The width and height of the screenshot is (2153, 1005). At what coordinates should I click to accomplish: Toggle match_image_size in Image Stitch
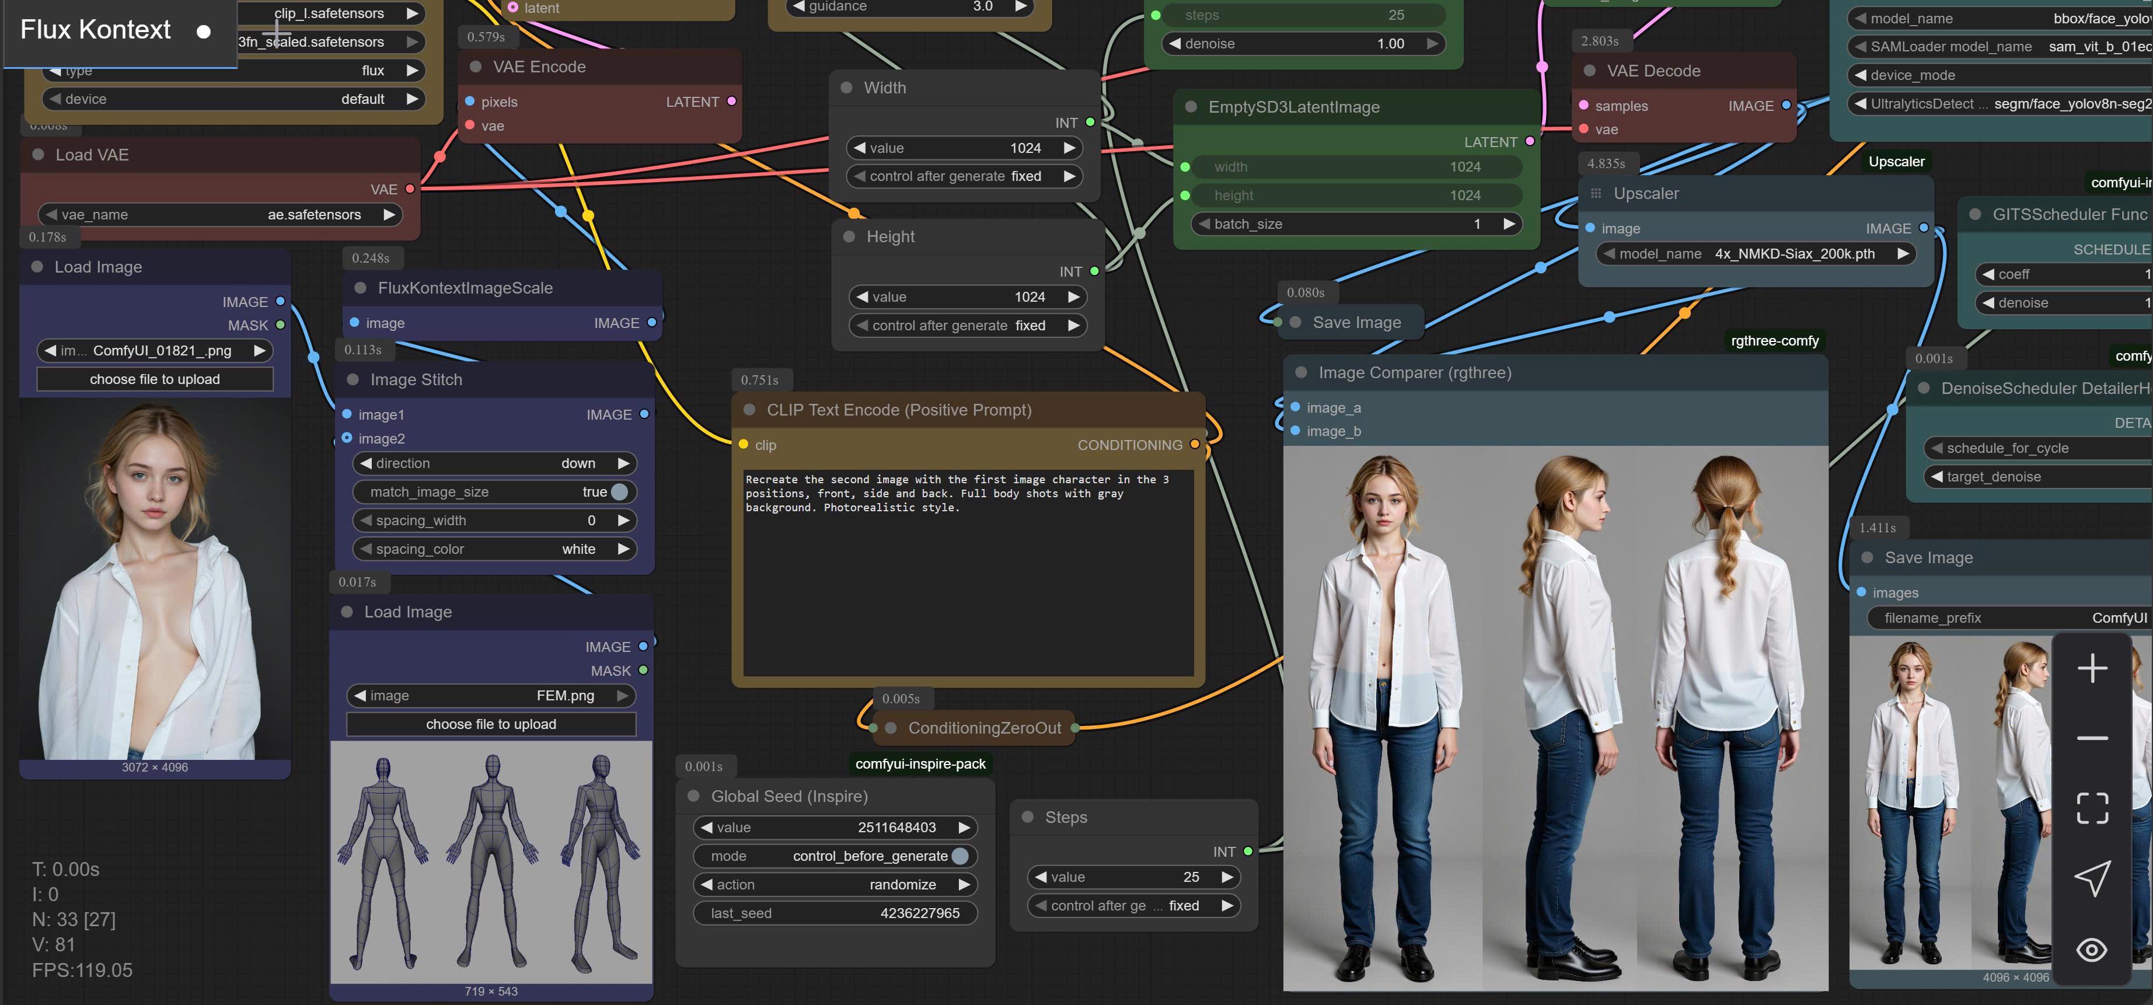coord(494,491)
